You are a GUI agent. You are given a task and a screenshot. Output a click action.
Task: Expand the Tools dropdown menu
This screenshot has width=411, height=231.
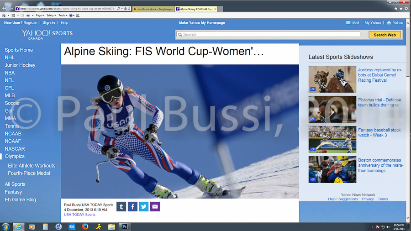tap(63, 16)
